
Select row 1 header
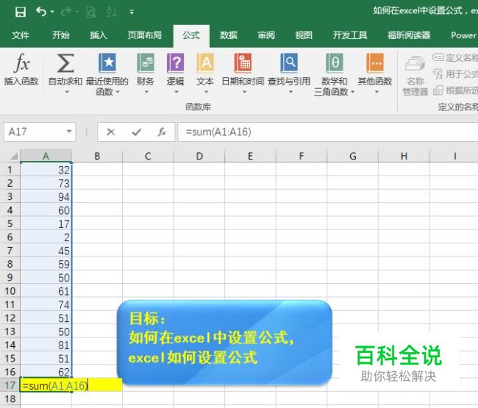(x=10, y=170)
